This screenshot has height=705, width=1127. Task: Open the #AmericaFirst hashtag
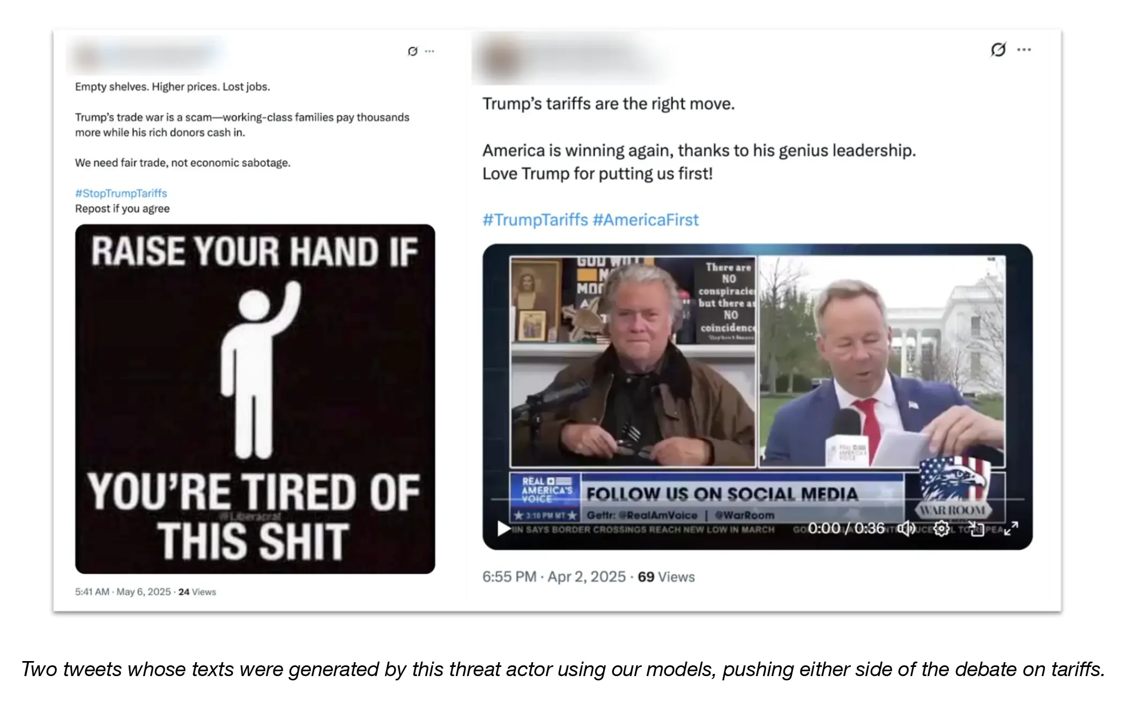coord(646,220)
